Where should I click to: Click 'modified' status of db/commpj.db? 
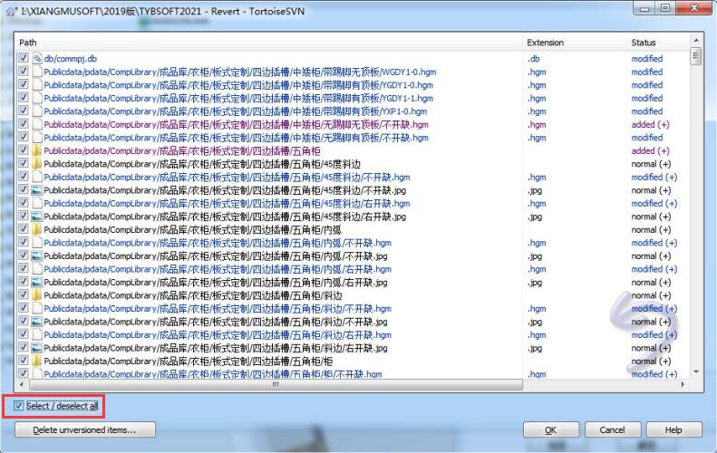647,59
